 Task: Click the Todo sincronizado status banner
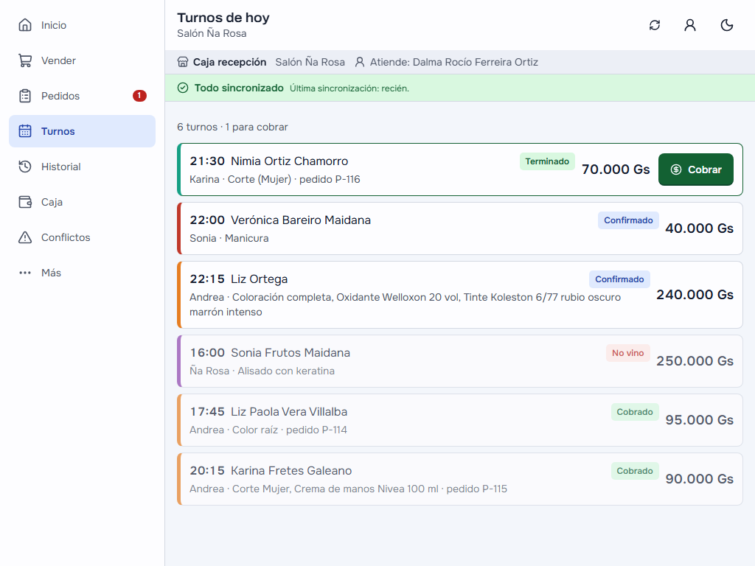pos(460,88)
